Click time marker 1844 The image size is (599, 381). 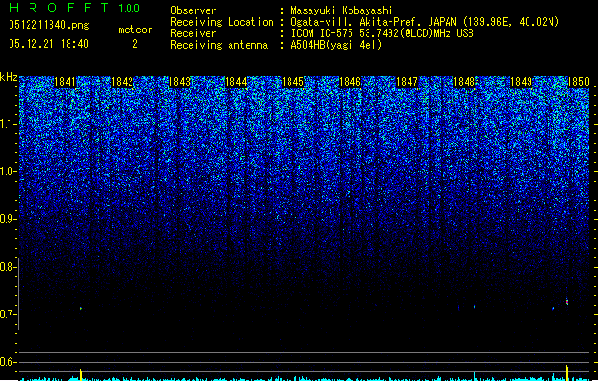(236, 82)
